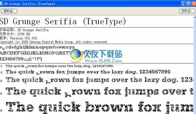Click the 完毕 (Done) button
Viewport: 196px width, 114px height.
9,11
